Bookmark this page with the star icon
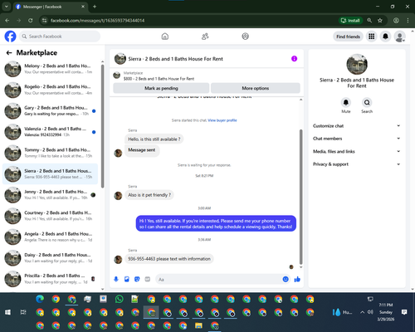415x332 pixels. (x=380, y=20)
